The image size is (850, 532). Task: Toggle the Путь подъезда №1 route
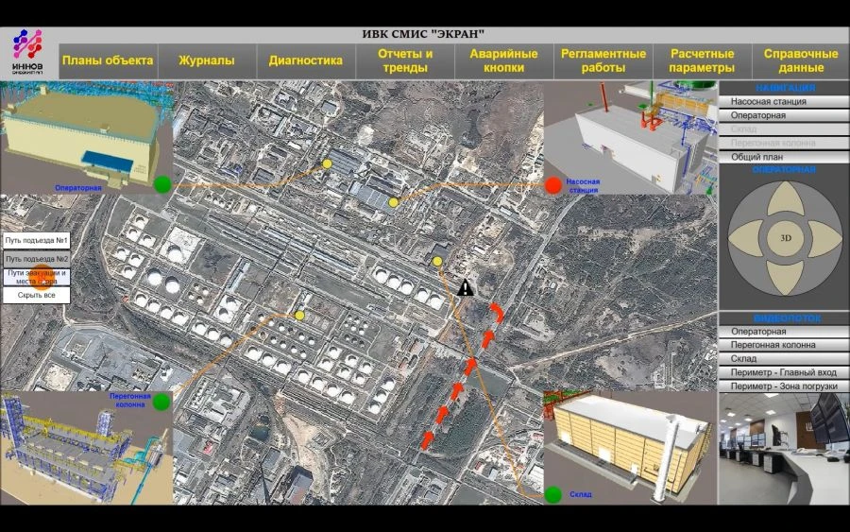[x=37, y=241]
